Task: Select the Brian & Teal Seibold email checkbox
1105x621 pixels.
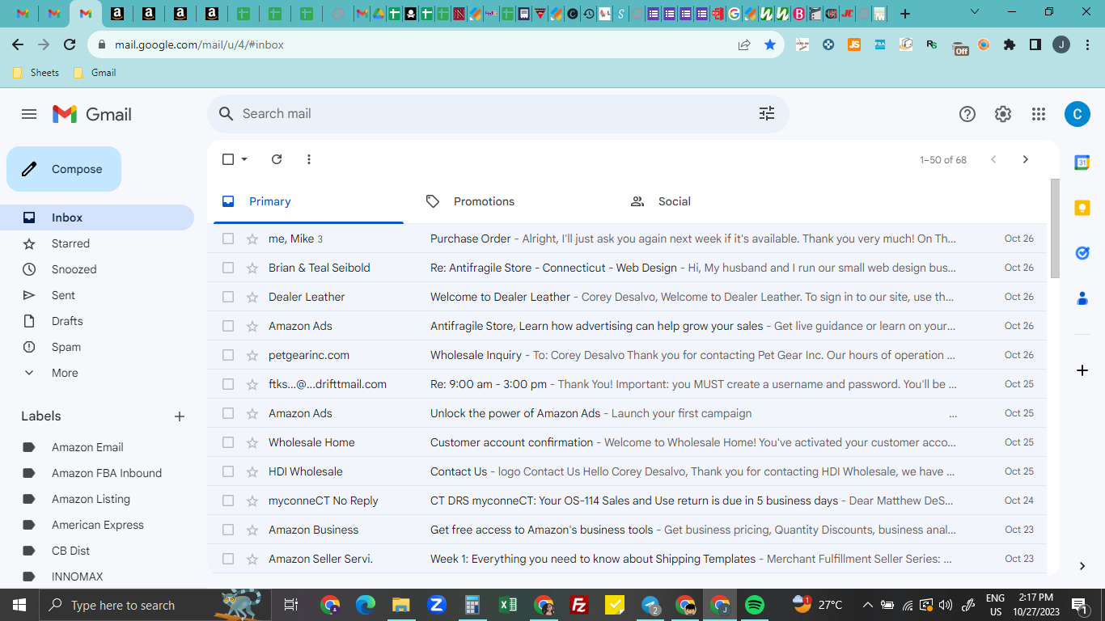Action: (228, 268)
